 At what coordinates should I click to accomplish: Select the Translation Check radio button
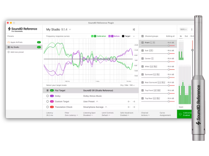click(47, 107)
